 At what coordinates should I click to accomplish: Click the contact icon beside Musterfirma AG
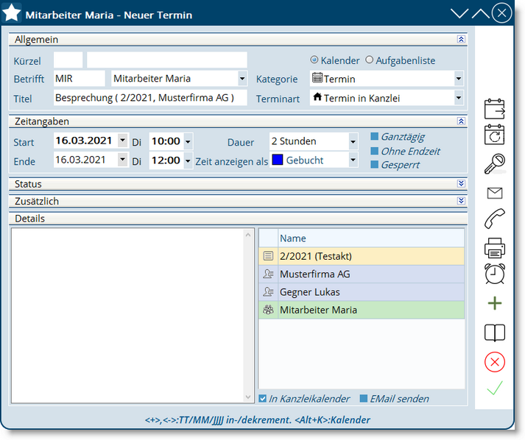pyautogui.click(x=268, y=274)
